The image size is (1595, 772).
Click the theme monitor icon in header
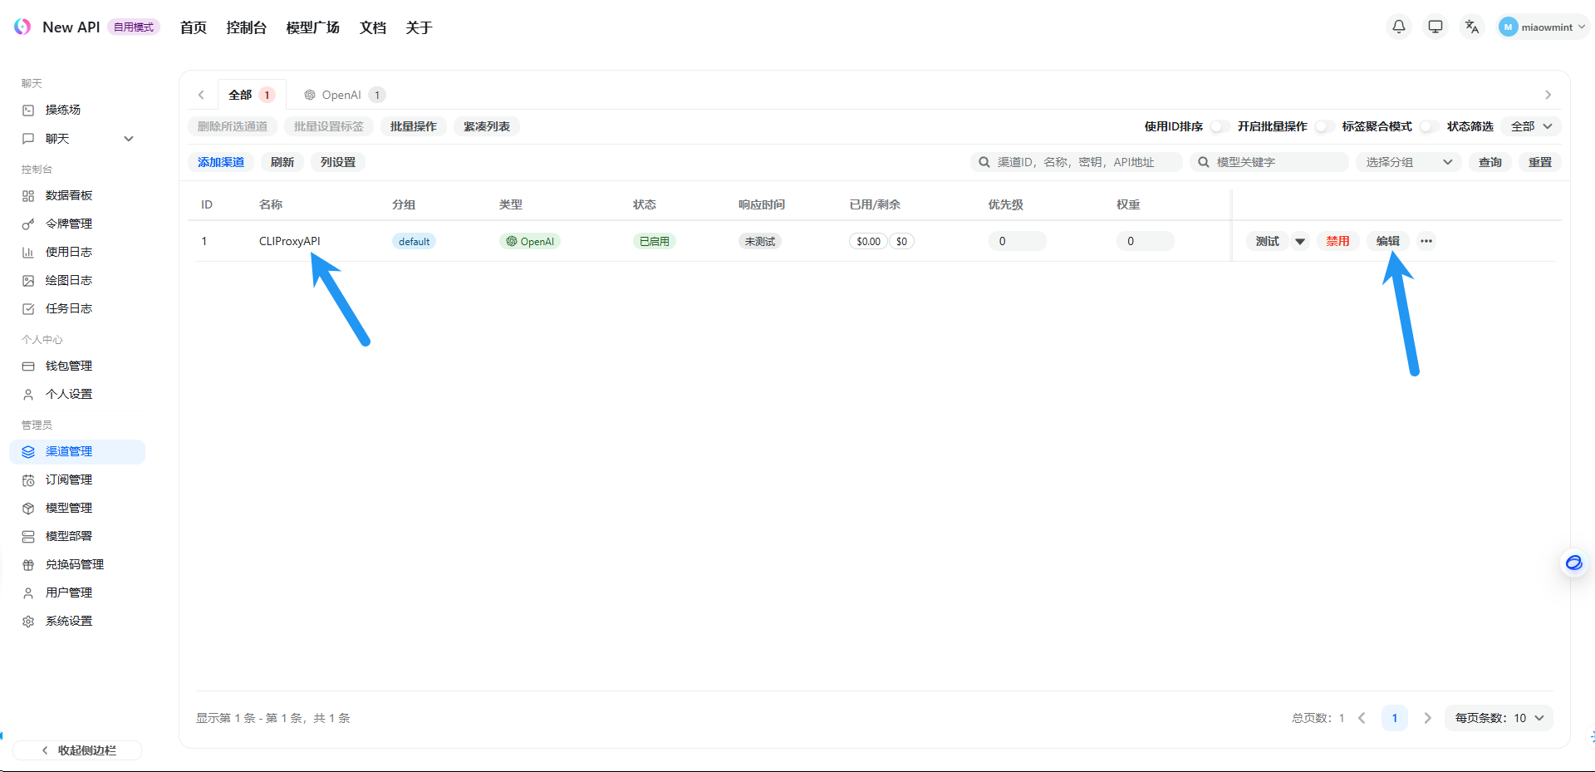click(x=1435, y=27)
